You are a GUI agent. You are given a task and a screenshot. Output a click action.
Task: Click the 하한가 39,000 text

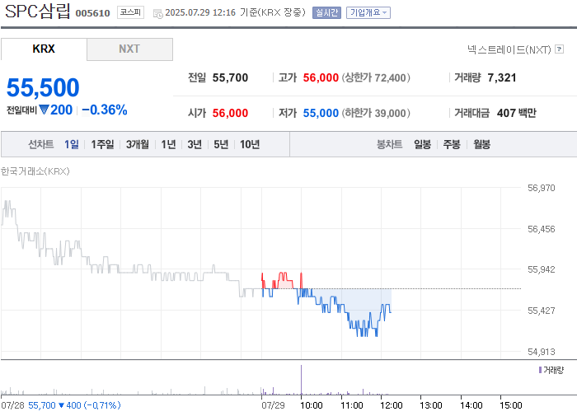(x=376, y=113)
